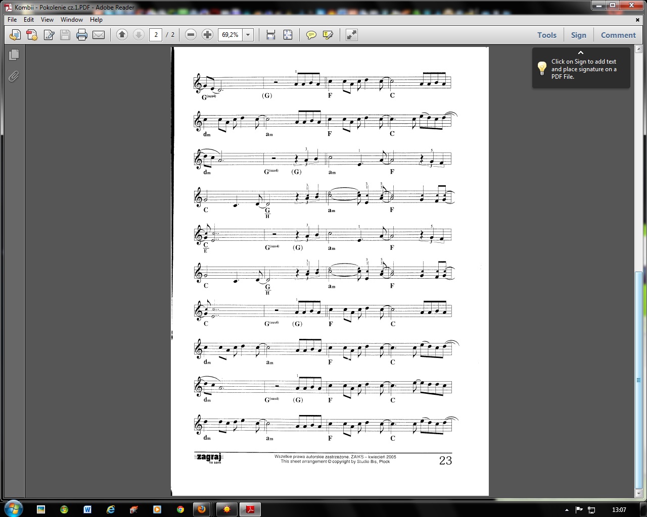Zoom in with the plus button
Viewport: 647px width, 517px height.
207,34
